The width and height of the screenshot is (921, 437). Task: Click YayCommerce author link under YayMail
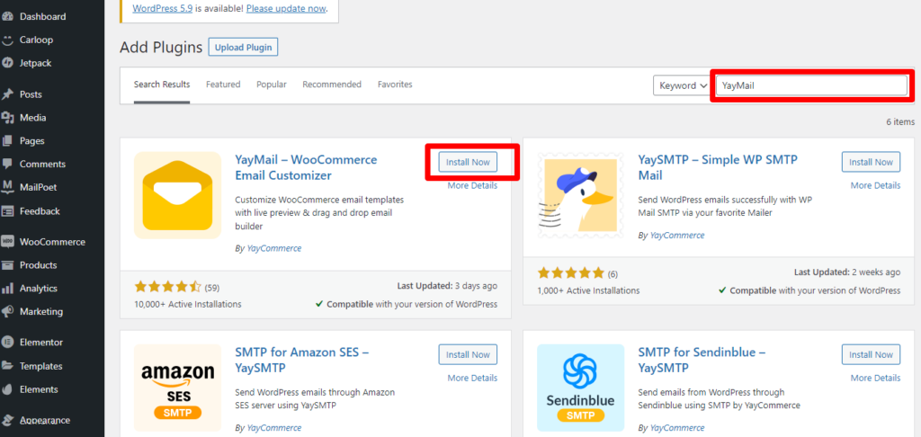coord(273,248)
